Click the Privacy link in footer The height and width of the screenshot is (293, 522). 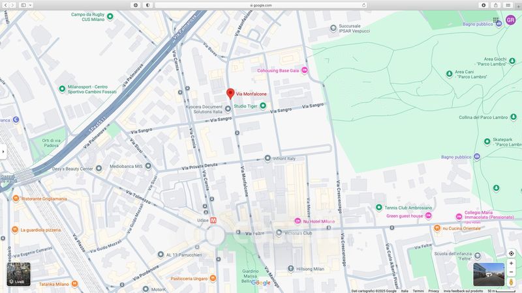pos(433,290)
